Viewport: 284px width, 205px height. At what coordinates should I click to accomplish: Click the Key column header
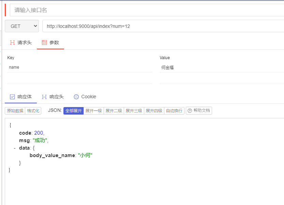point(11,58)
